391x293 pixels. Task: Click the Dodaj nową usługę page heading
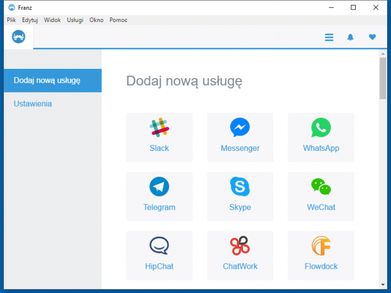click(184, 82)
